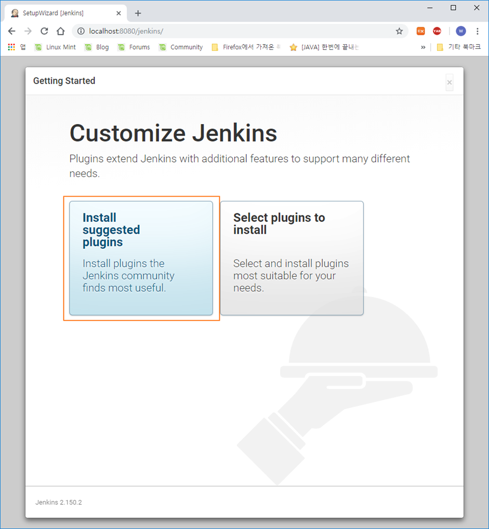Image resolution: width=489 pixels, height=529 pixels.
Task: Close the SetupWizard tab
Action: click(x=118, y=13)
